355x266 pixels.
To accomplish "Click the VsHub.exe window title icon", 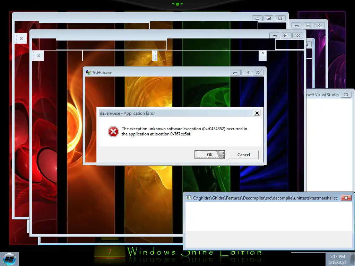I will tap(88, 72).
